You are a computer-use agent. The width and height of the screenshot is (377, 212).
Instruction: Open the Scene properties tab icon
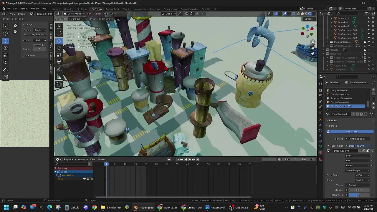321,107
